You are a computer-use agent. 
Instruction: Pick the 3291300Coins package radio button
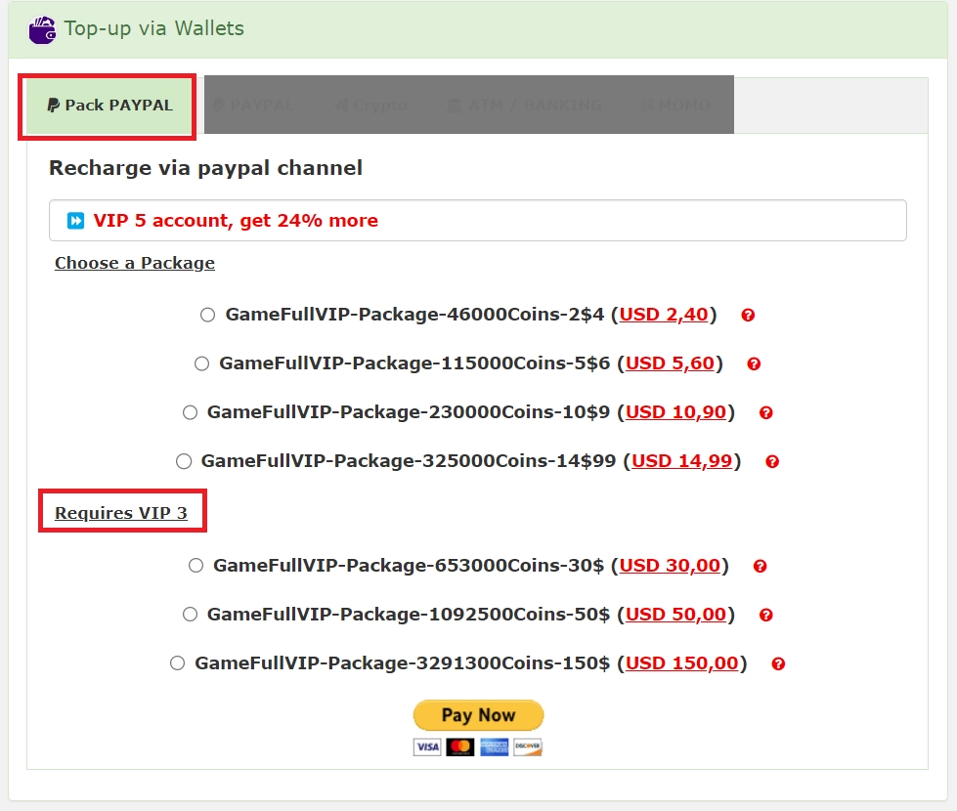click(178, 663)
